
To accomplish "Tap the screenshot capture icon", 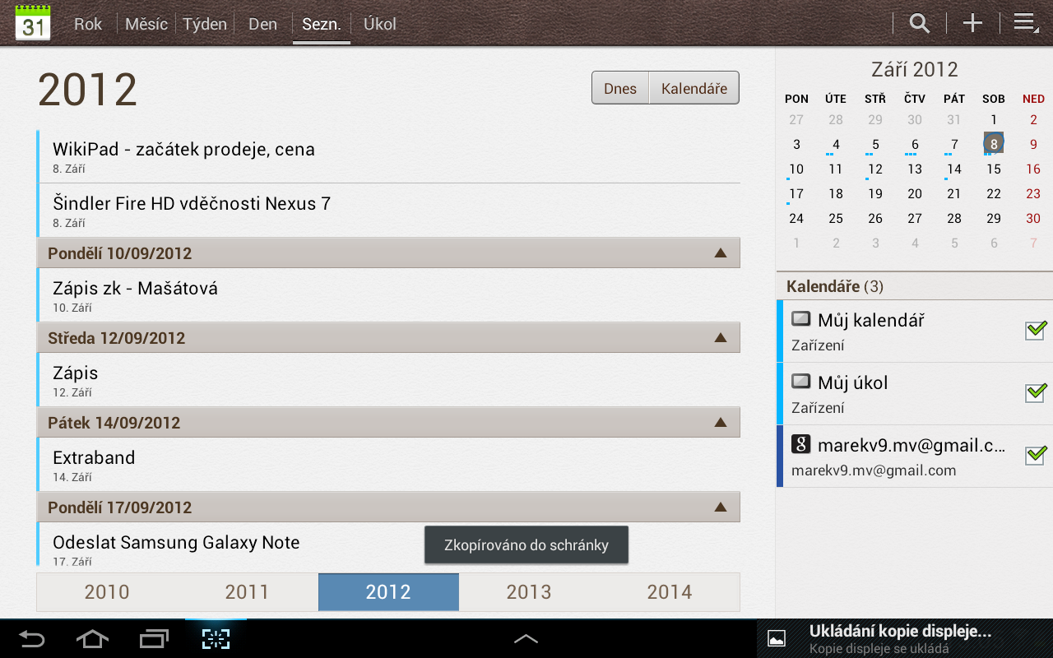I will [216, 638].
